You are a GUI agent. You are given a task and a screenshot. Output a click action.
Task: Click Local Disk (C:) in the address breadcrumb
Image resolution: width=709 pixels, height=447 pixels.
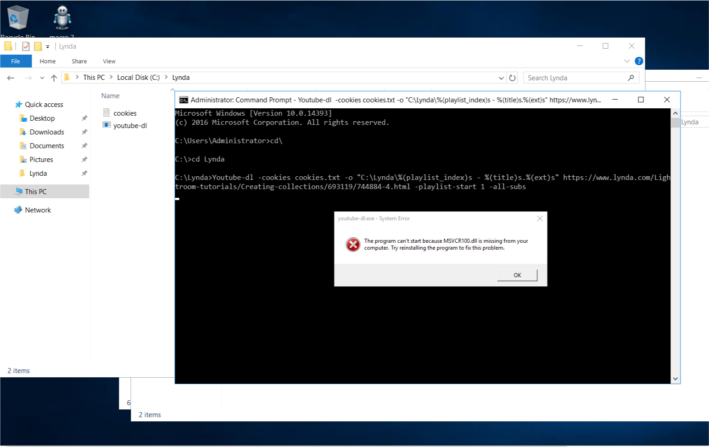click(138, 78)
